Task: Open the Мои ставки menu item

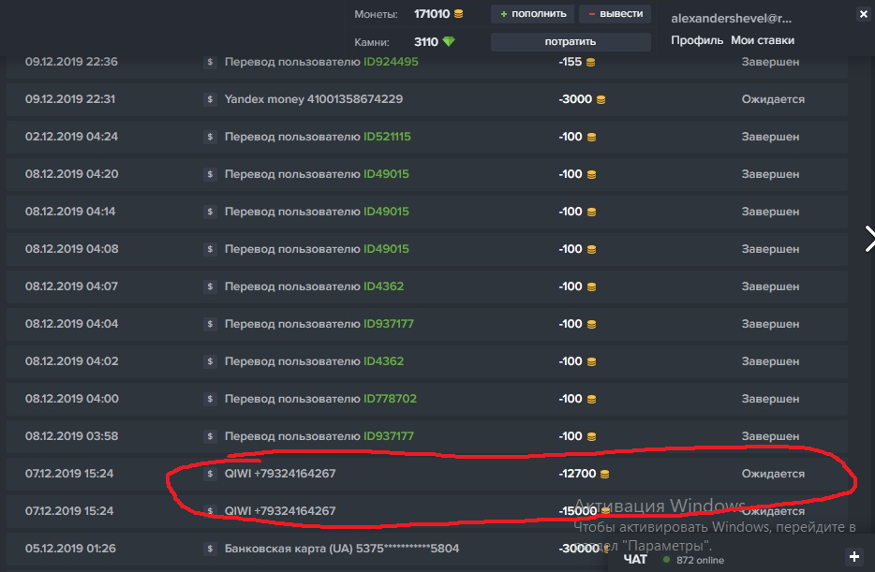Action: pyautogui.click(x=763, y=40)
